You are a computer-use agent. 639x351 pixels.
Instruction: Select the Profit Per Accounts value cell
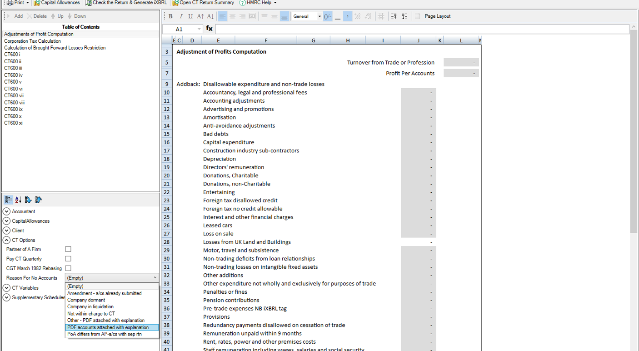[x=461, y=73]
